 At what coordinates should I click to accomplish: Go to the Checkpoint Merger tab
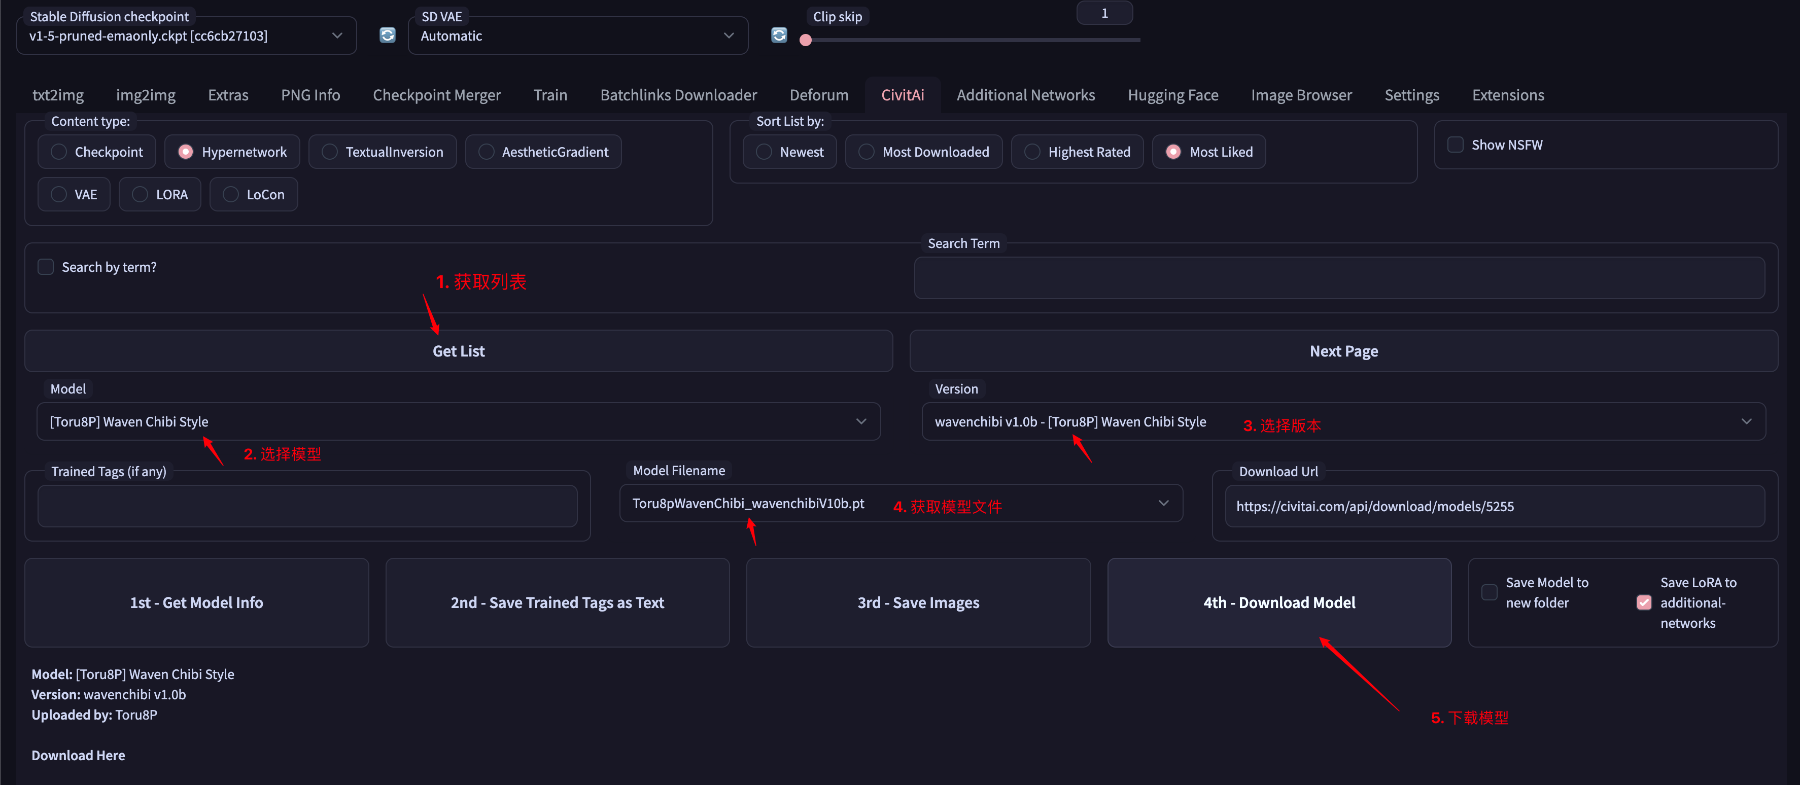coord(437,95)
